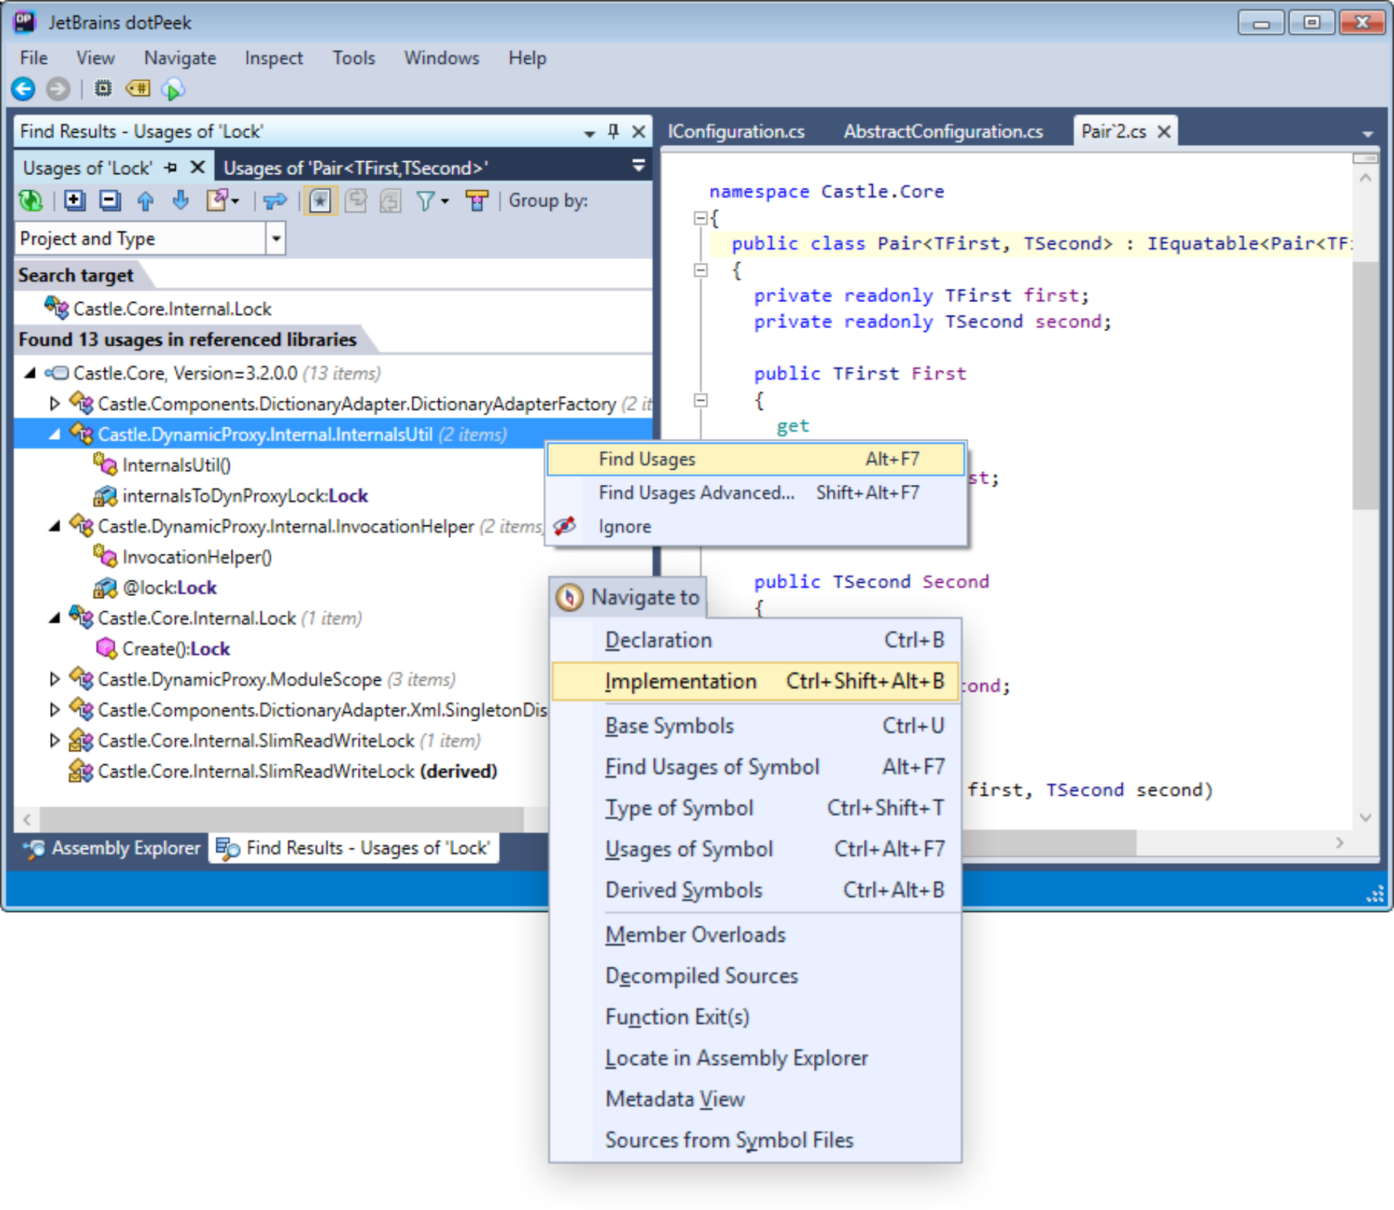The height and width of the screenshot is (1210, 1394).
Task: Switch to Usages of 'Pair<TFirst,TSecond>' tab
Action: pos(356,168)
